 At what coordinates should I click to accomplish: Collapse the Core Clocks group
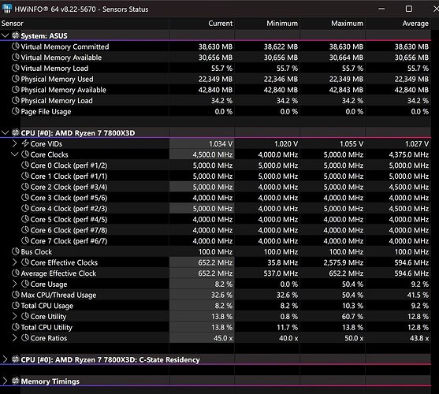point(14,154)
